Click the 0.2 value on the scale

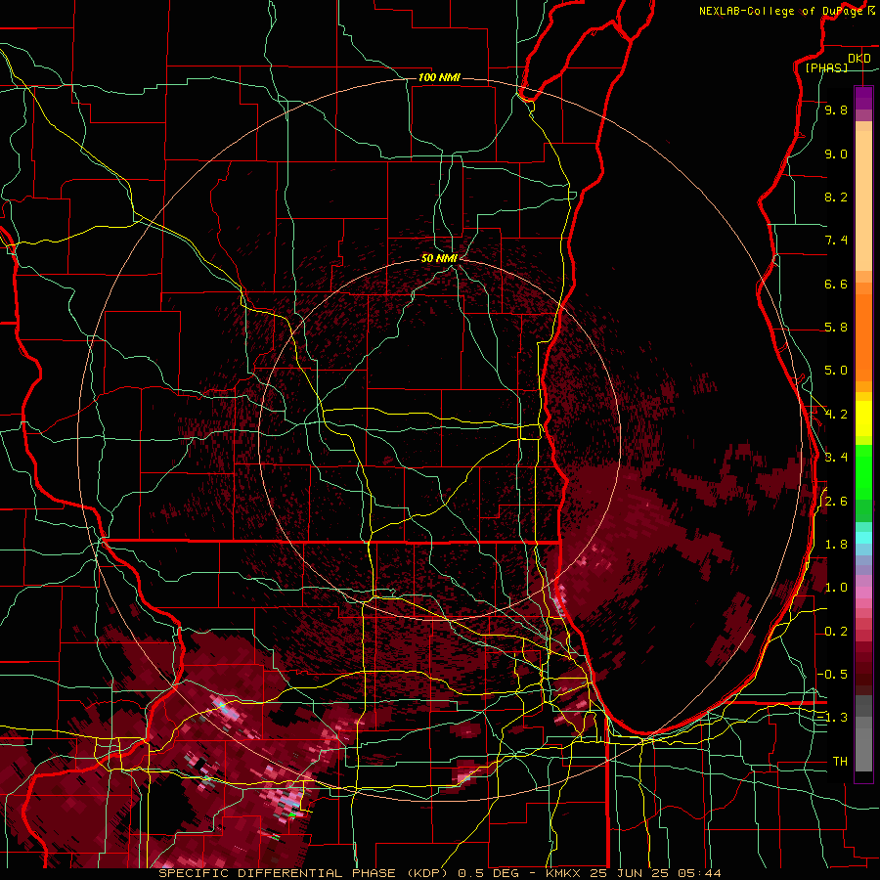click(x=836, y=632)
